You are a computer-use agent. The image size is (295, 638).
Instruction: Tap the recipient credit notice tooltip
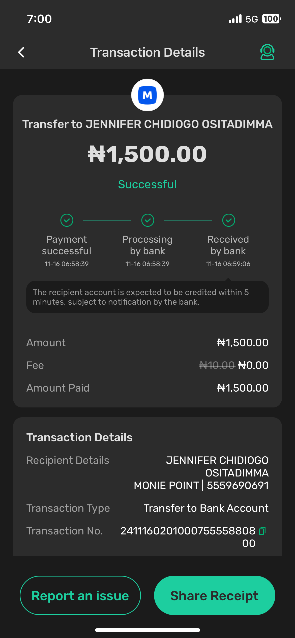[147, 297]
